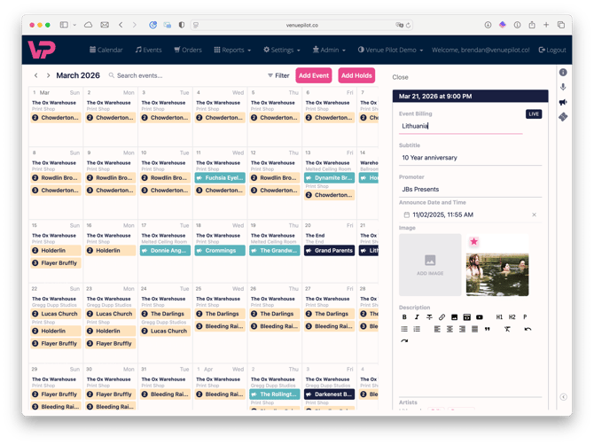The image size is (594, 445).
Task: Open the ticket icon in right sidebar
Action: [563, 117]
